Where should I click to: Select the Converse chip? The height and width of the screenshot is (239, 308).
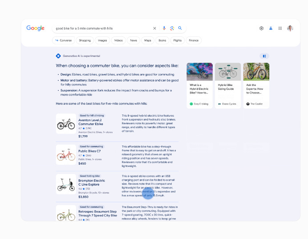tap(64, 40)
